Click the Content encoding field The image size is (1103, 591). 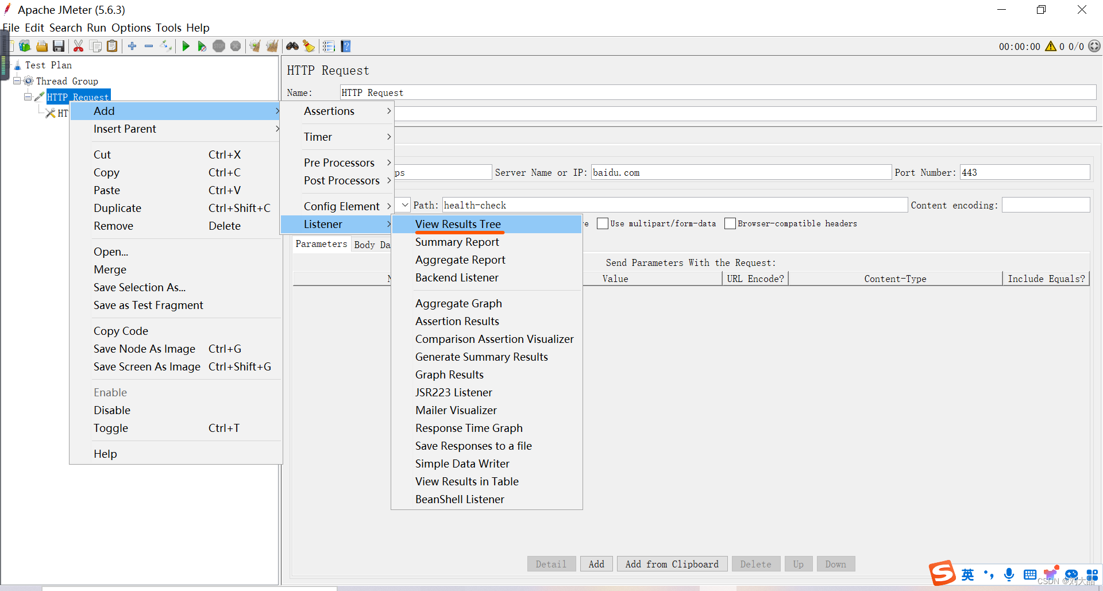coord(1046,205)
